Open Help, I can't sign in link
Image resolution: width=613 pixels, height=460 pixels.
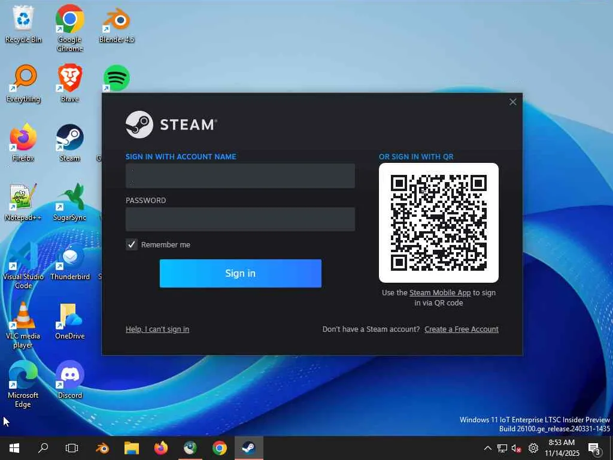pyautogui.click(x=157, y=329)
